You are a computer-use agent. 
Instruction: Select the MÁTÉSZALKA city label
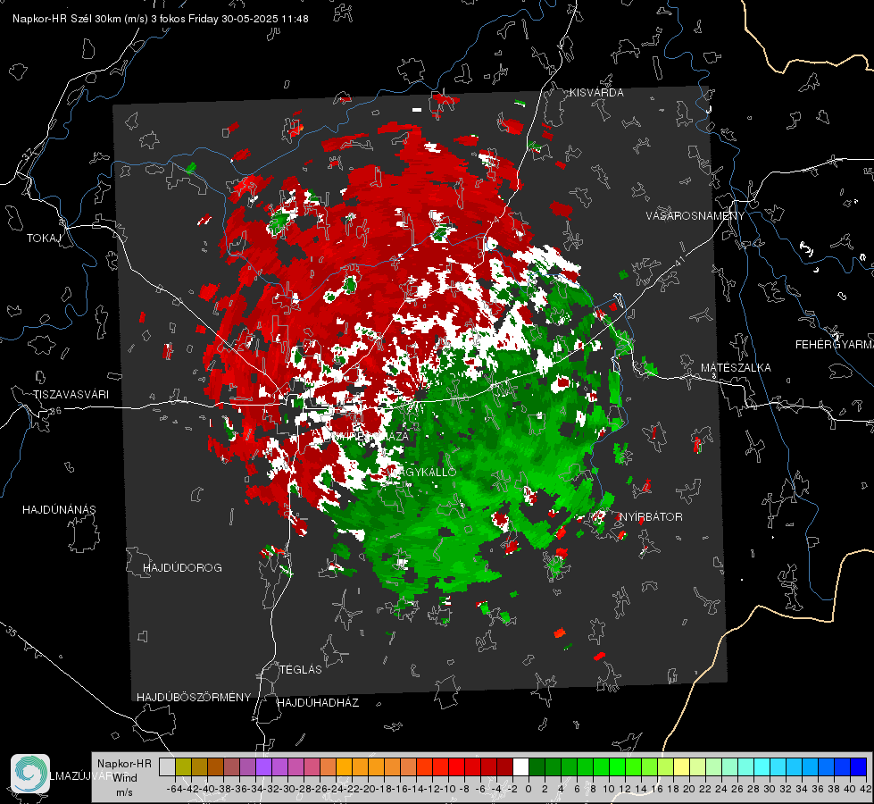[x=736, y=368]
